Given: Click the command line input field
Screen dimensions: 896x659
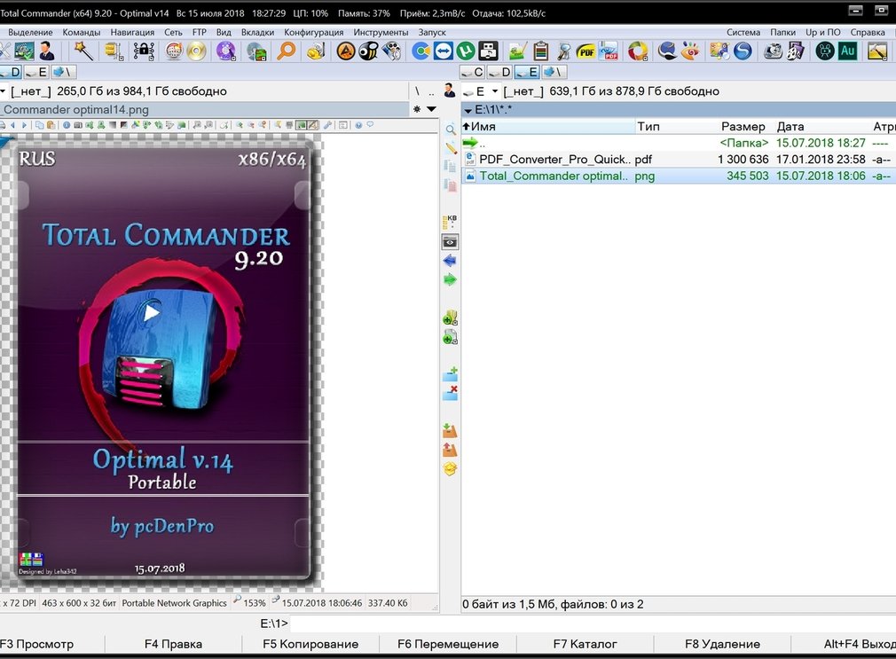Looking at the screenshot, I should (x=592, y=623).
